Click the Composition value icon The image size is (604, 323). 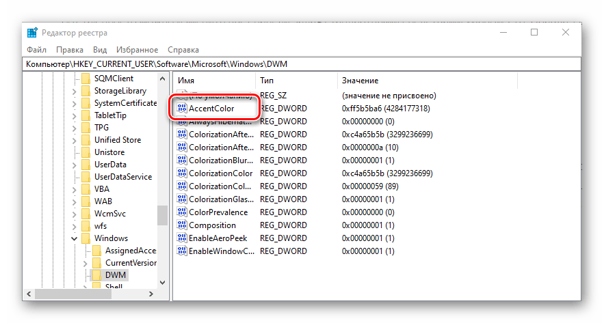[182, 225]
